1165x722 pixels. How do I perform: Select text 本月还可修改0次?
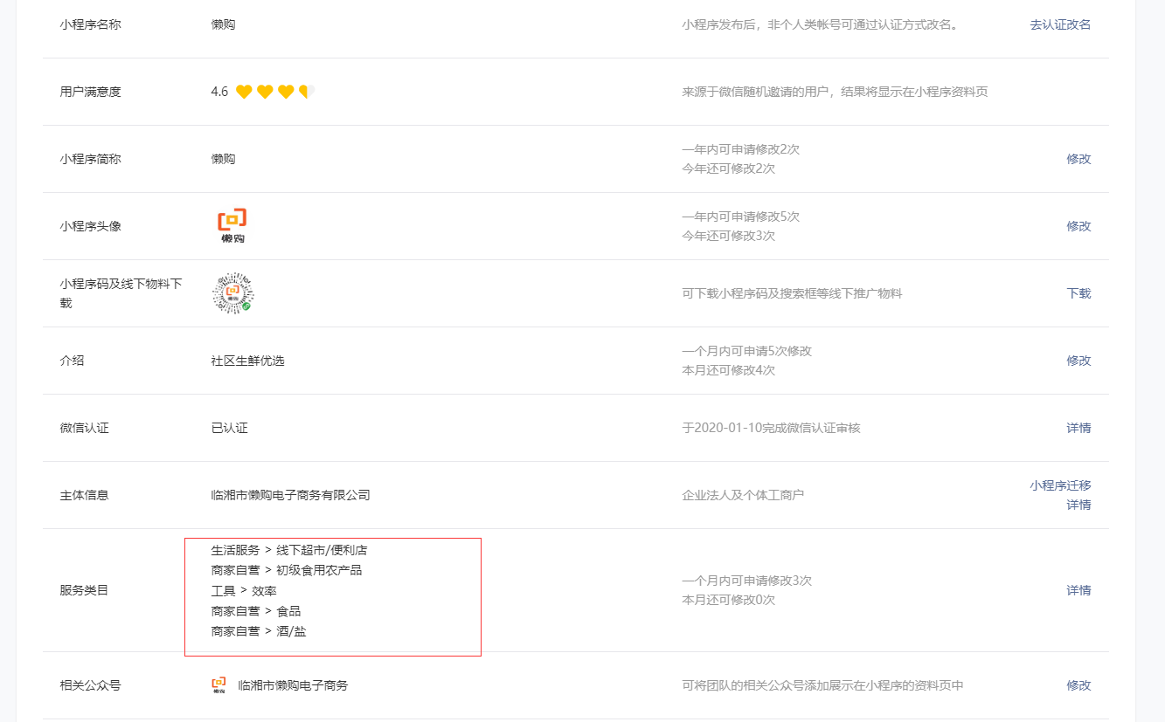point(728,600)
